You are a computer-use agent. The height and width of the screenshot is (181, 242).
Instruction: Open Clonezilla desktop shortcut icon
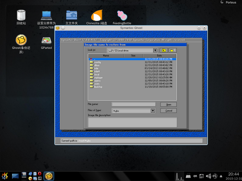click(97, 16)
